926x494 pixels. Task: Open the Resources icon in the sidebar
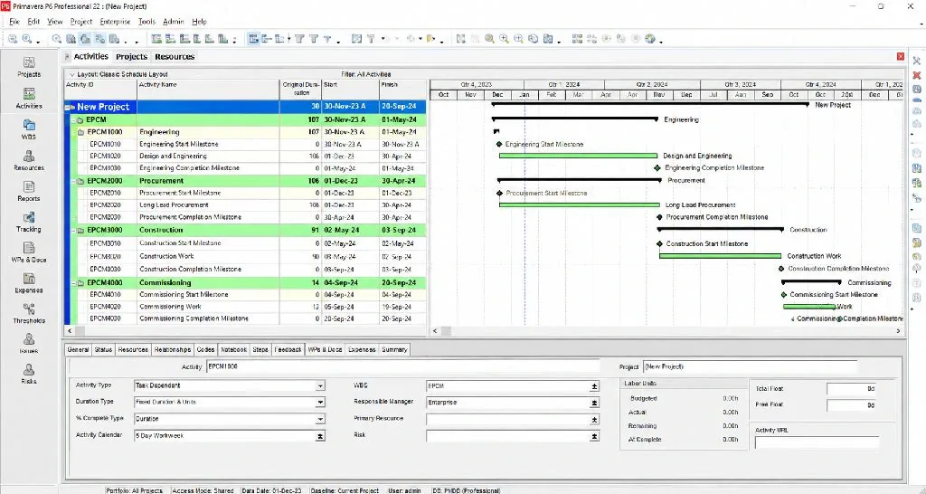[29, 160]
